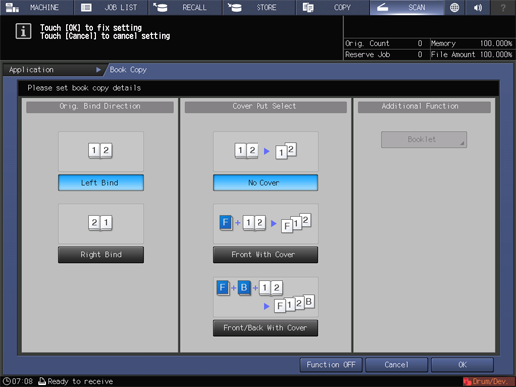The width and height of the screenshot is (516, 387).
Task: Click the Front/Back With Cover diagram
Action: click(x=265, y=297)
